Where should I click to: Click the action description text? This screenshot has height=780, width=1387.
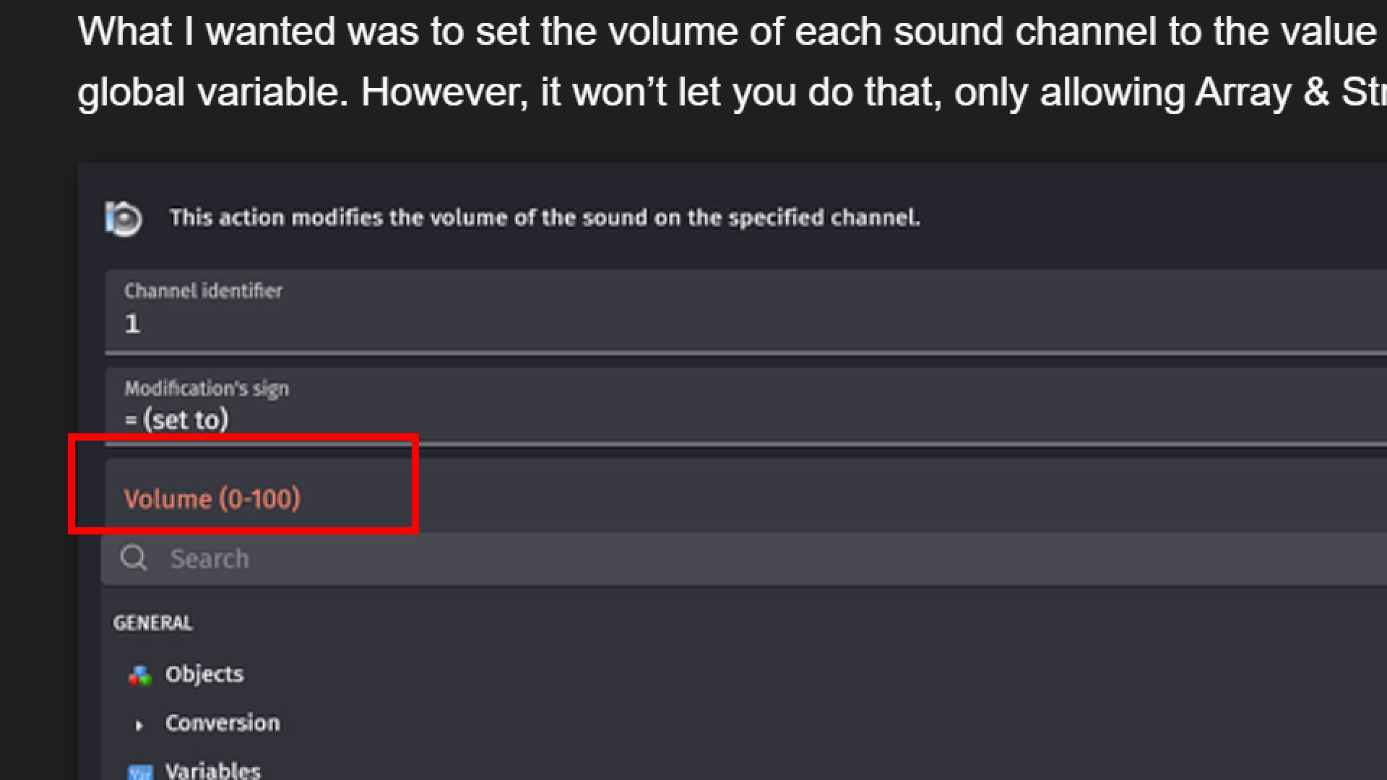[x=545, y=218]
